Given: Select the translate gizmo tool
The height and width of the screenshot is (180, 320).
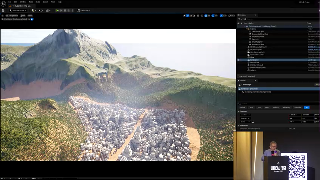Looking at the screenshot, I should (188, 16).
